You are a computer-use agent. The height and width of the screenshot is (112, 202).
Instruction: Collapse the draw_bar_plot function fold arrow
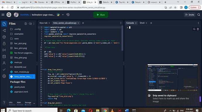[x=43, y=103]
